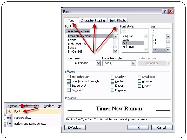Close the Font dialog with red X
Screen dimensions: 187x140
171,12
